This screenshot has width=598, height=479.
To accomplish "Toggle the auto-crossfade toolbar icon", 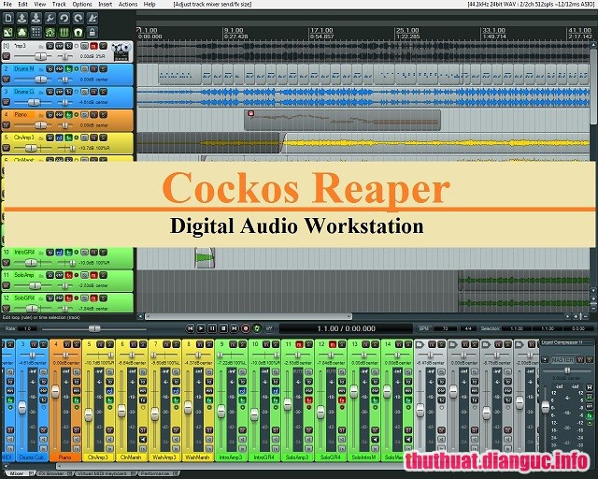I will click(x=8, y=32).
